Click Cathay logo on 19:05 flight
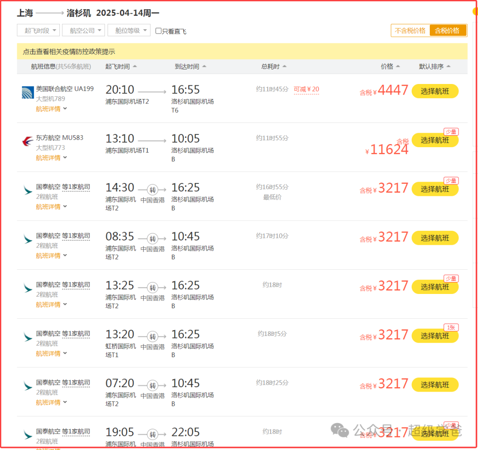This screenshot has height=450, width=478. 28,435
